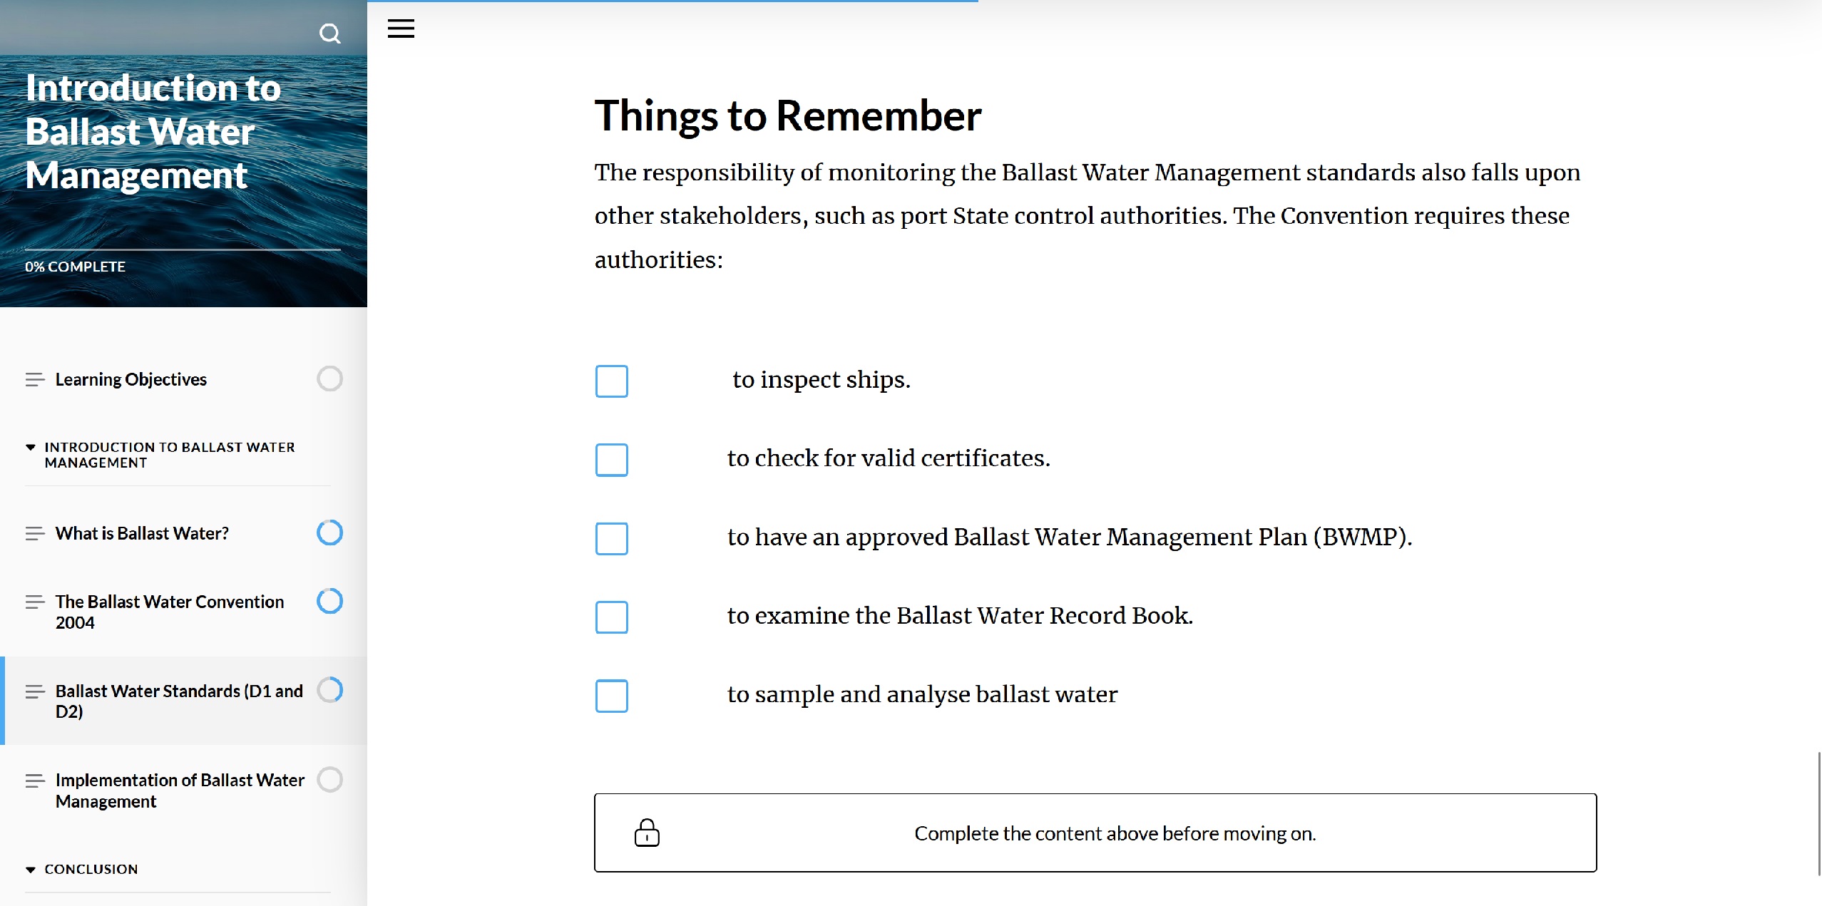
Task: Click the Ballast Water Standards progress circle
Action: [x=329, y=689]
